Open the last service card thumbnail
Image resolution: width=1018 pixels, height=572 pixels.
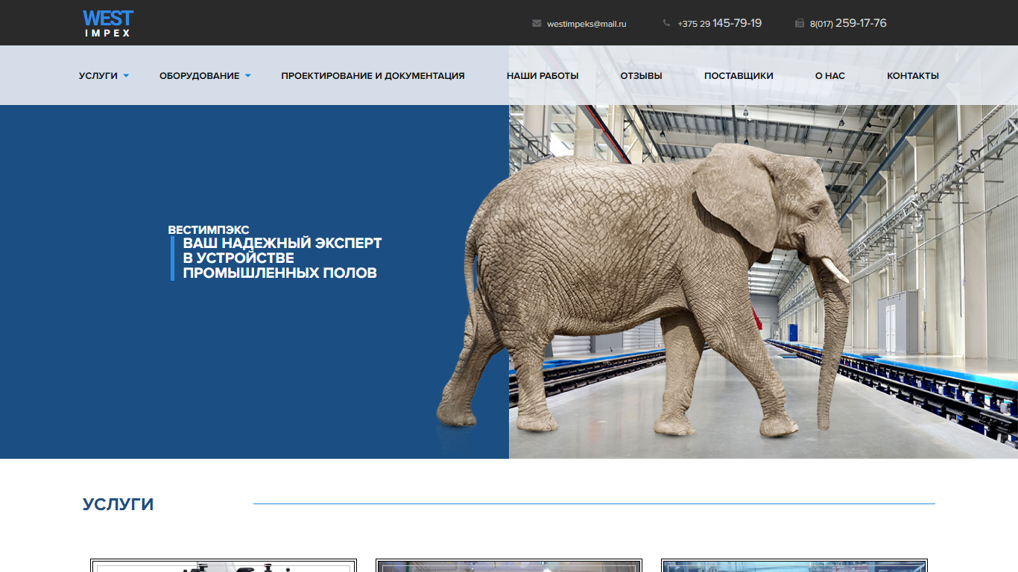(x=794, y=565)
